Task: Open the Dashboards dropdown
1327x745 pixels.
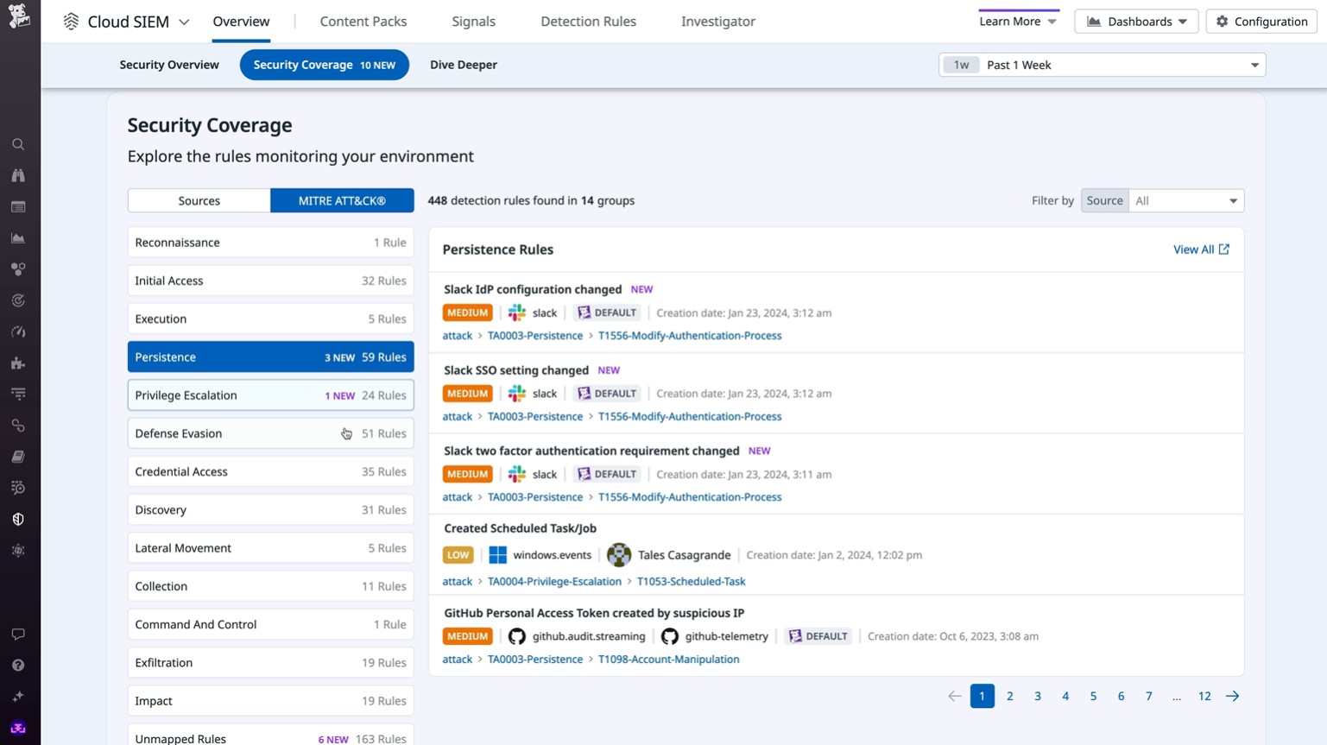Action: point(1136,21)
